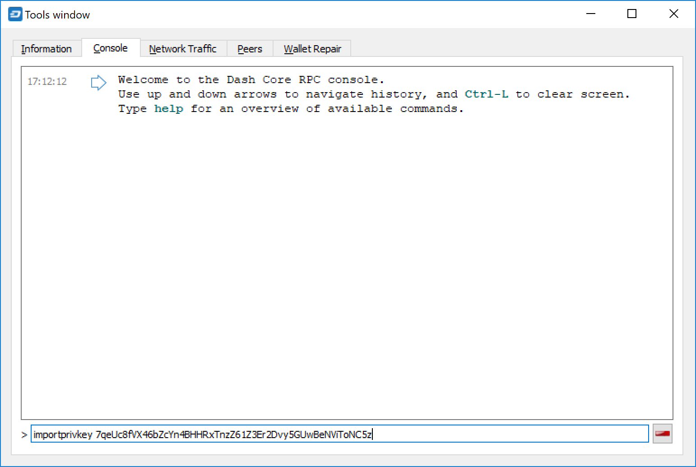Maximize the Tools window
This screenshot has width=696, height=467.
pos(632,14)
